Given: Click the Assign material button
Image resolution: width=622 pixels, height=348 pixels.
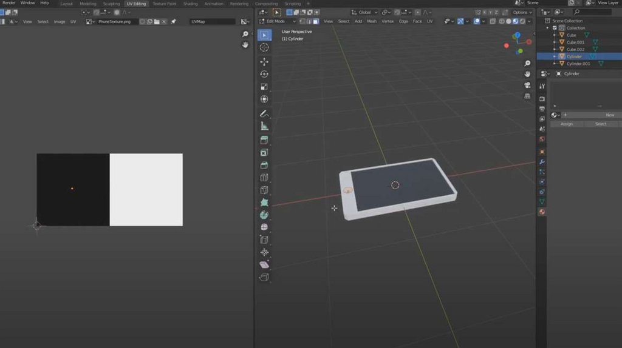Looking at the screenshot, I should (x=566, y=124).
